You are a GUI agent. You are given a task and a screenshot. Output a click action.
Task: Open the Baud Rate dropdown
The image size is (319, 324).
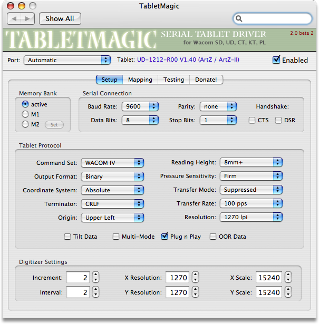pos(140,106)
